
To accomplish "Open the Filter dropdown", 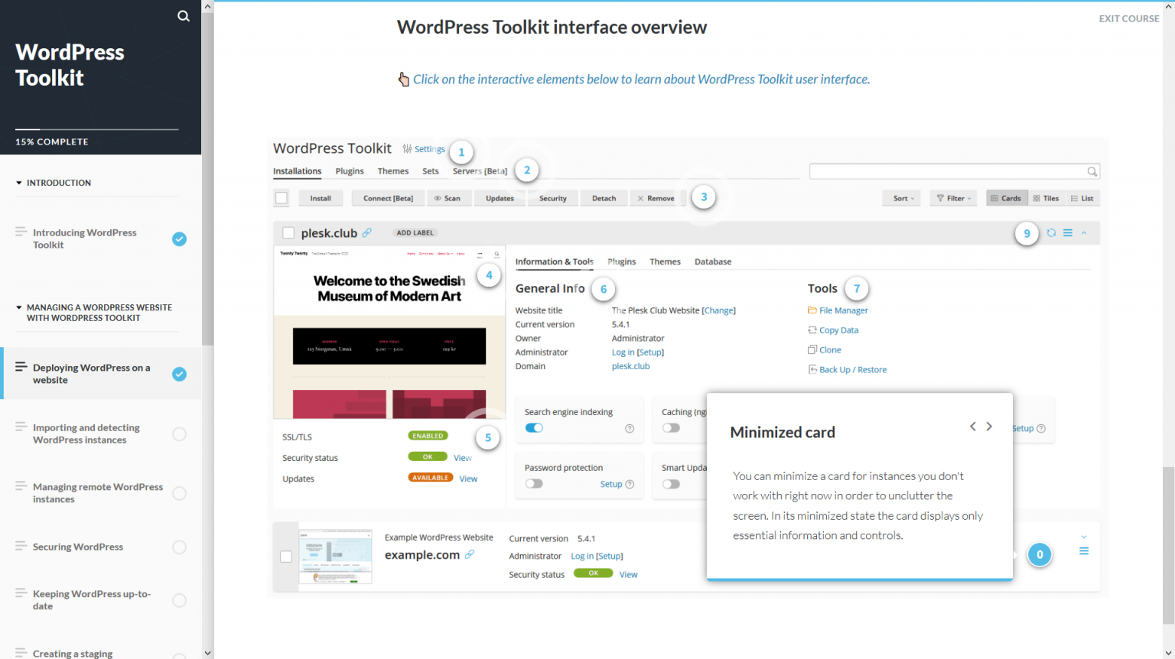I will [954, 198].
